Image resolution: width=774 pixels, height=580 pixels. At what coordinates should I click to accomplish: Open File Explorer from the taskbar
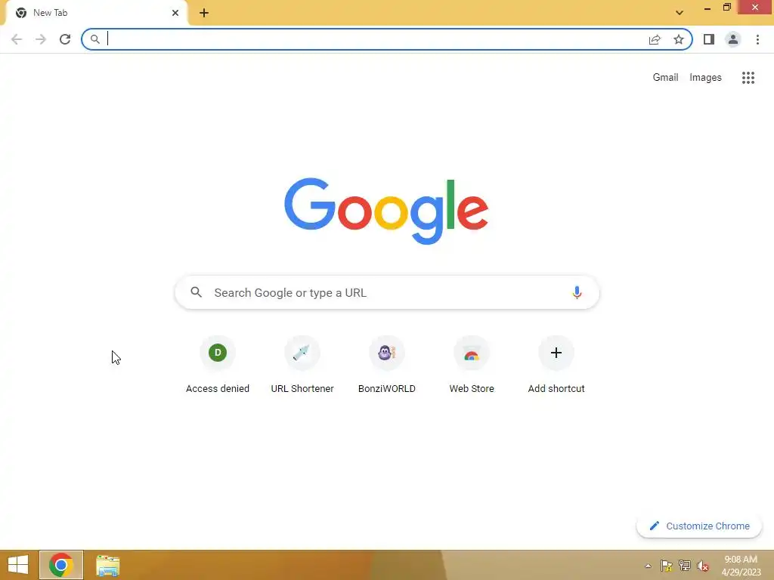[107, 566]
